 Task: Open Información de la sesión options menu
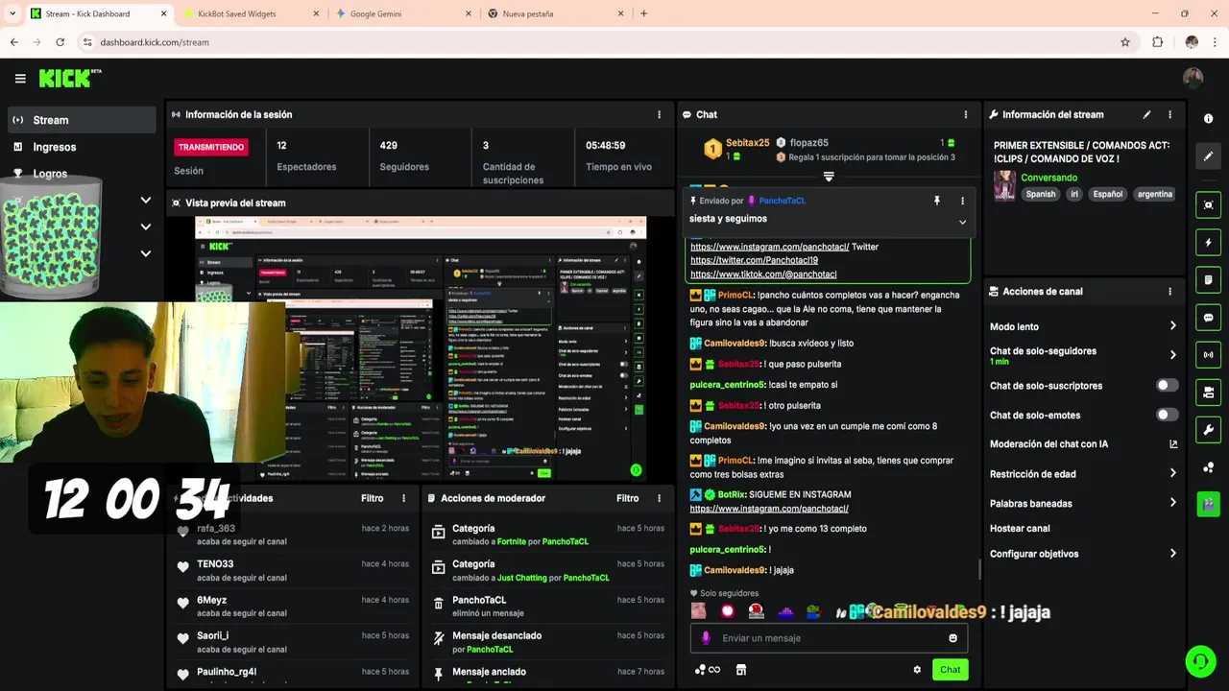click(659, 114)
